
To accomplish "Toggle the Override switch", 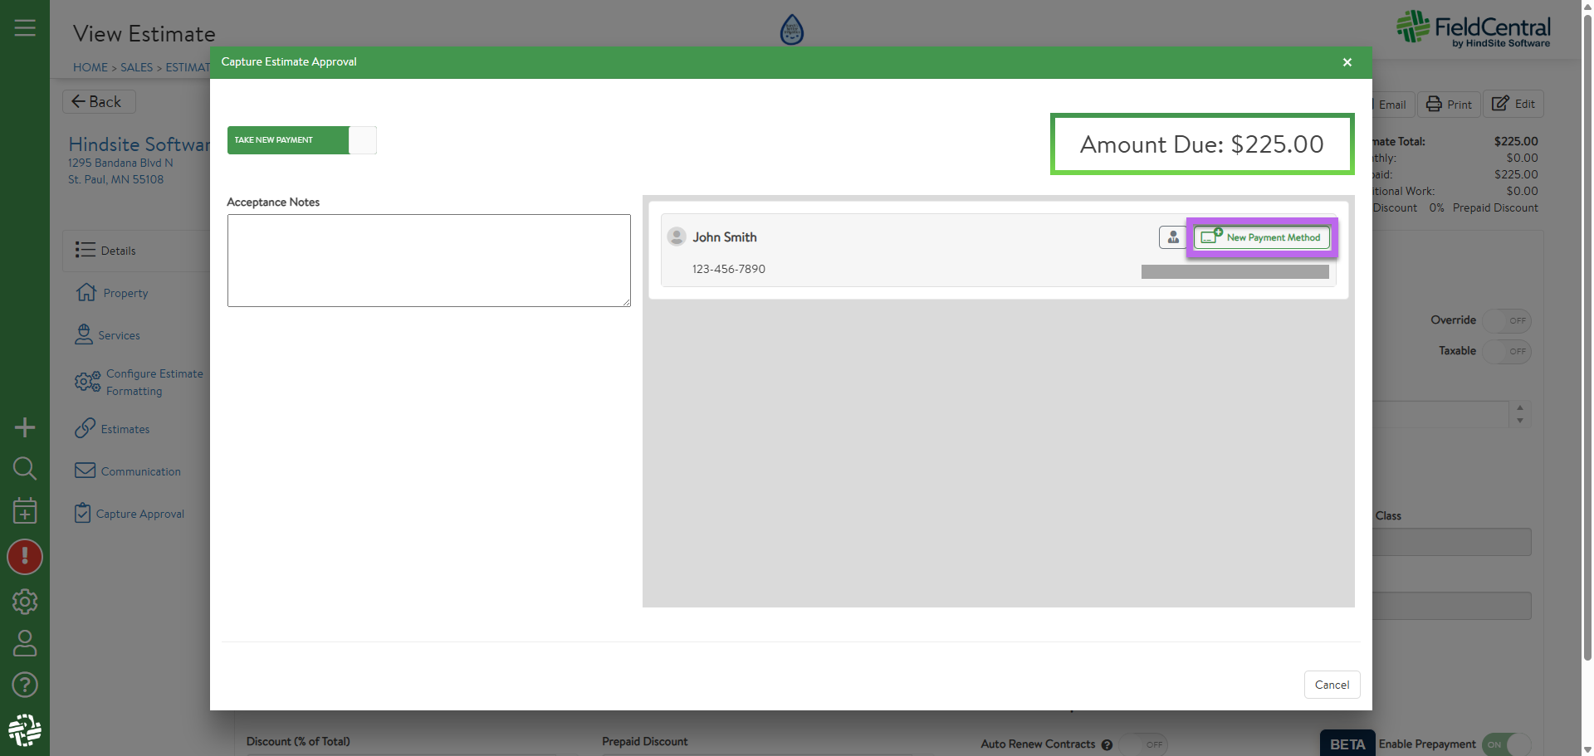I will pos(1507,321).
